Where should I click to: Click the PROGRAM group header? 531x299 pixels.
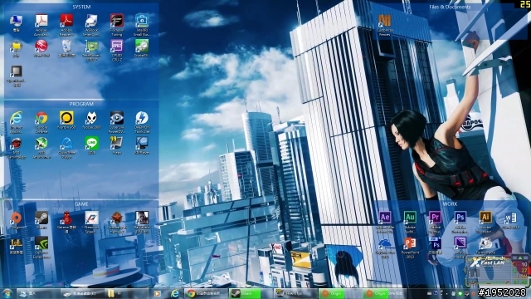(81, 104)
